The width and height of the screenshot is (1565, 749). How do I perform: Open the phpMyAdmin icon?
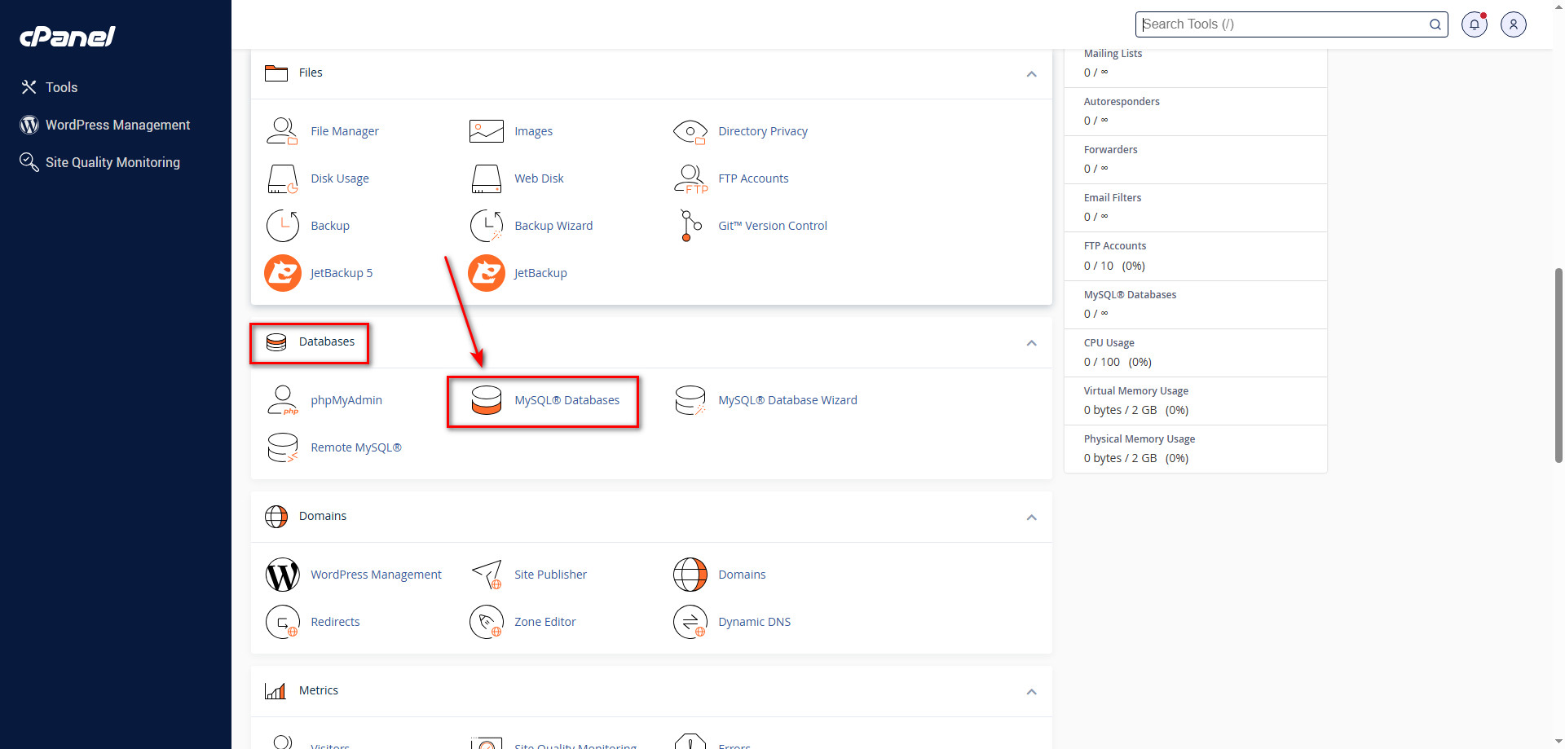click(x=282, y=400)
